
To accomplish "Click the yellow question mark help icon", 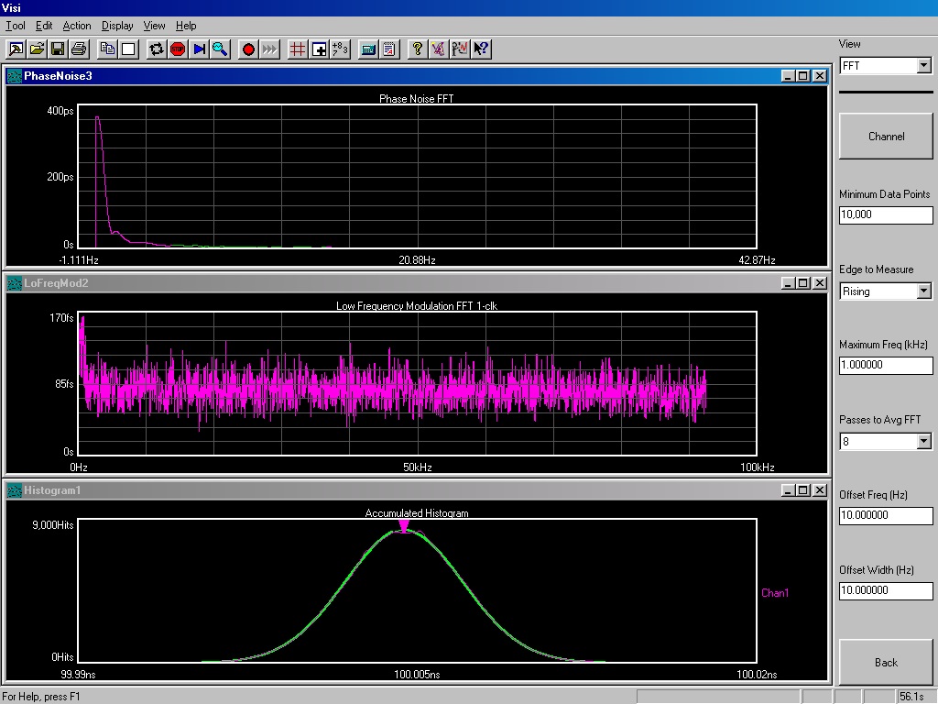I will [418, 49].
